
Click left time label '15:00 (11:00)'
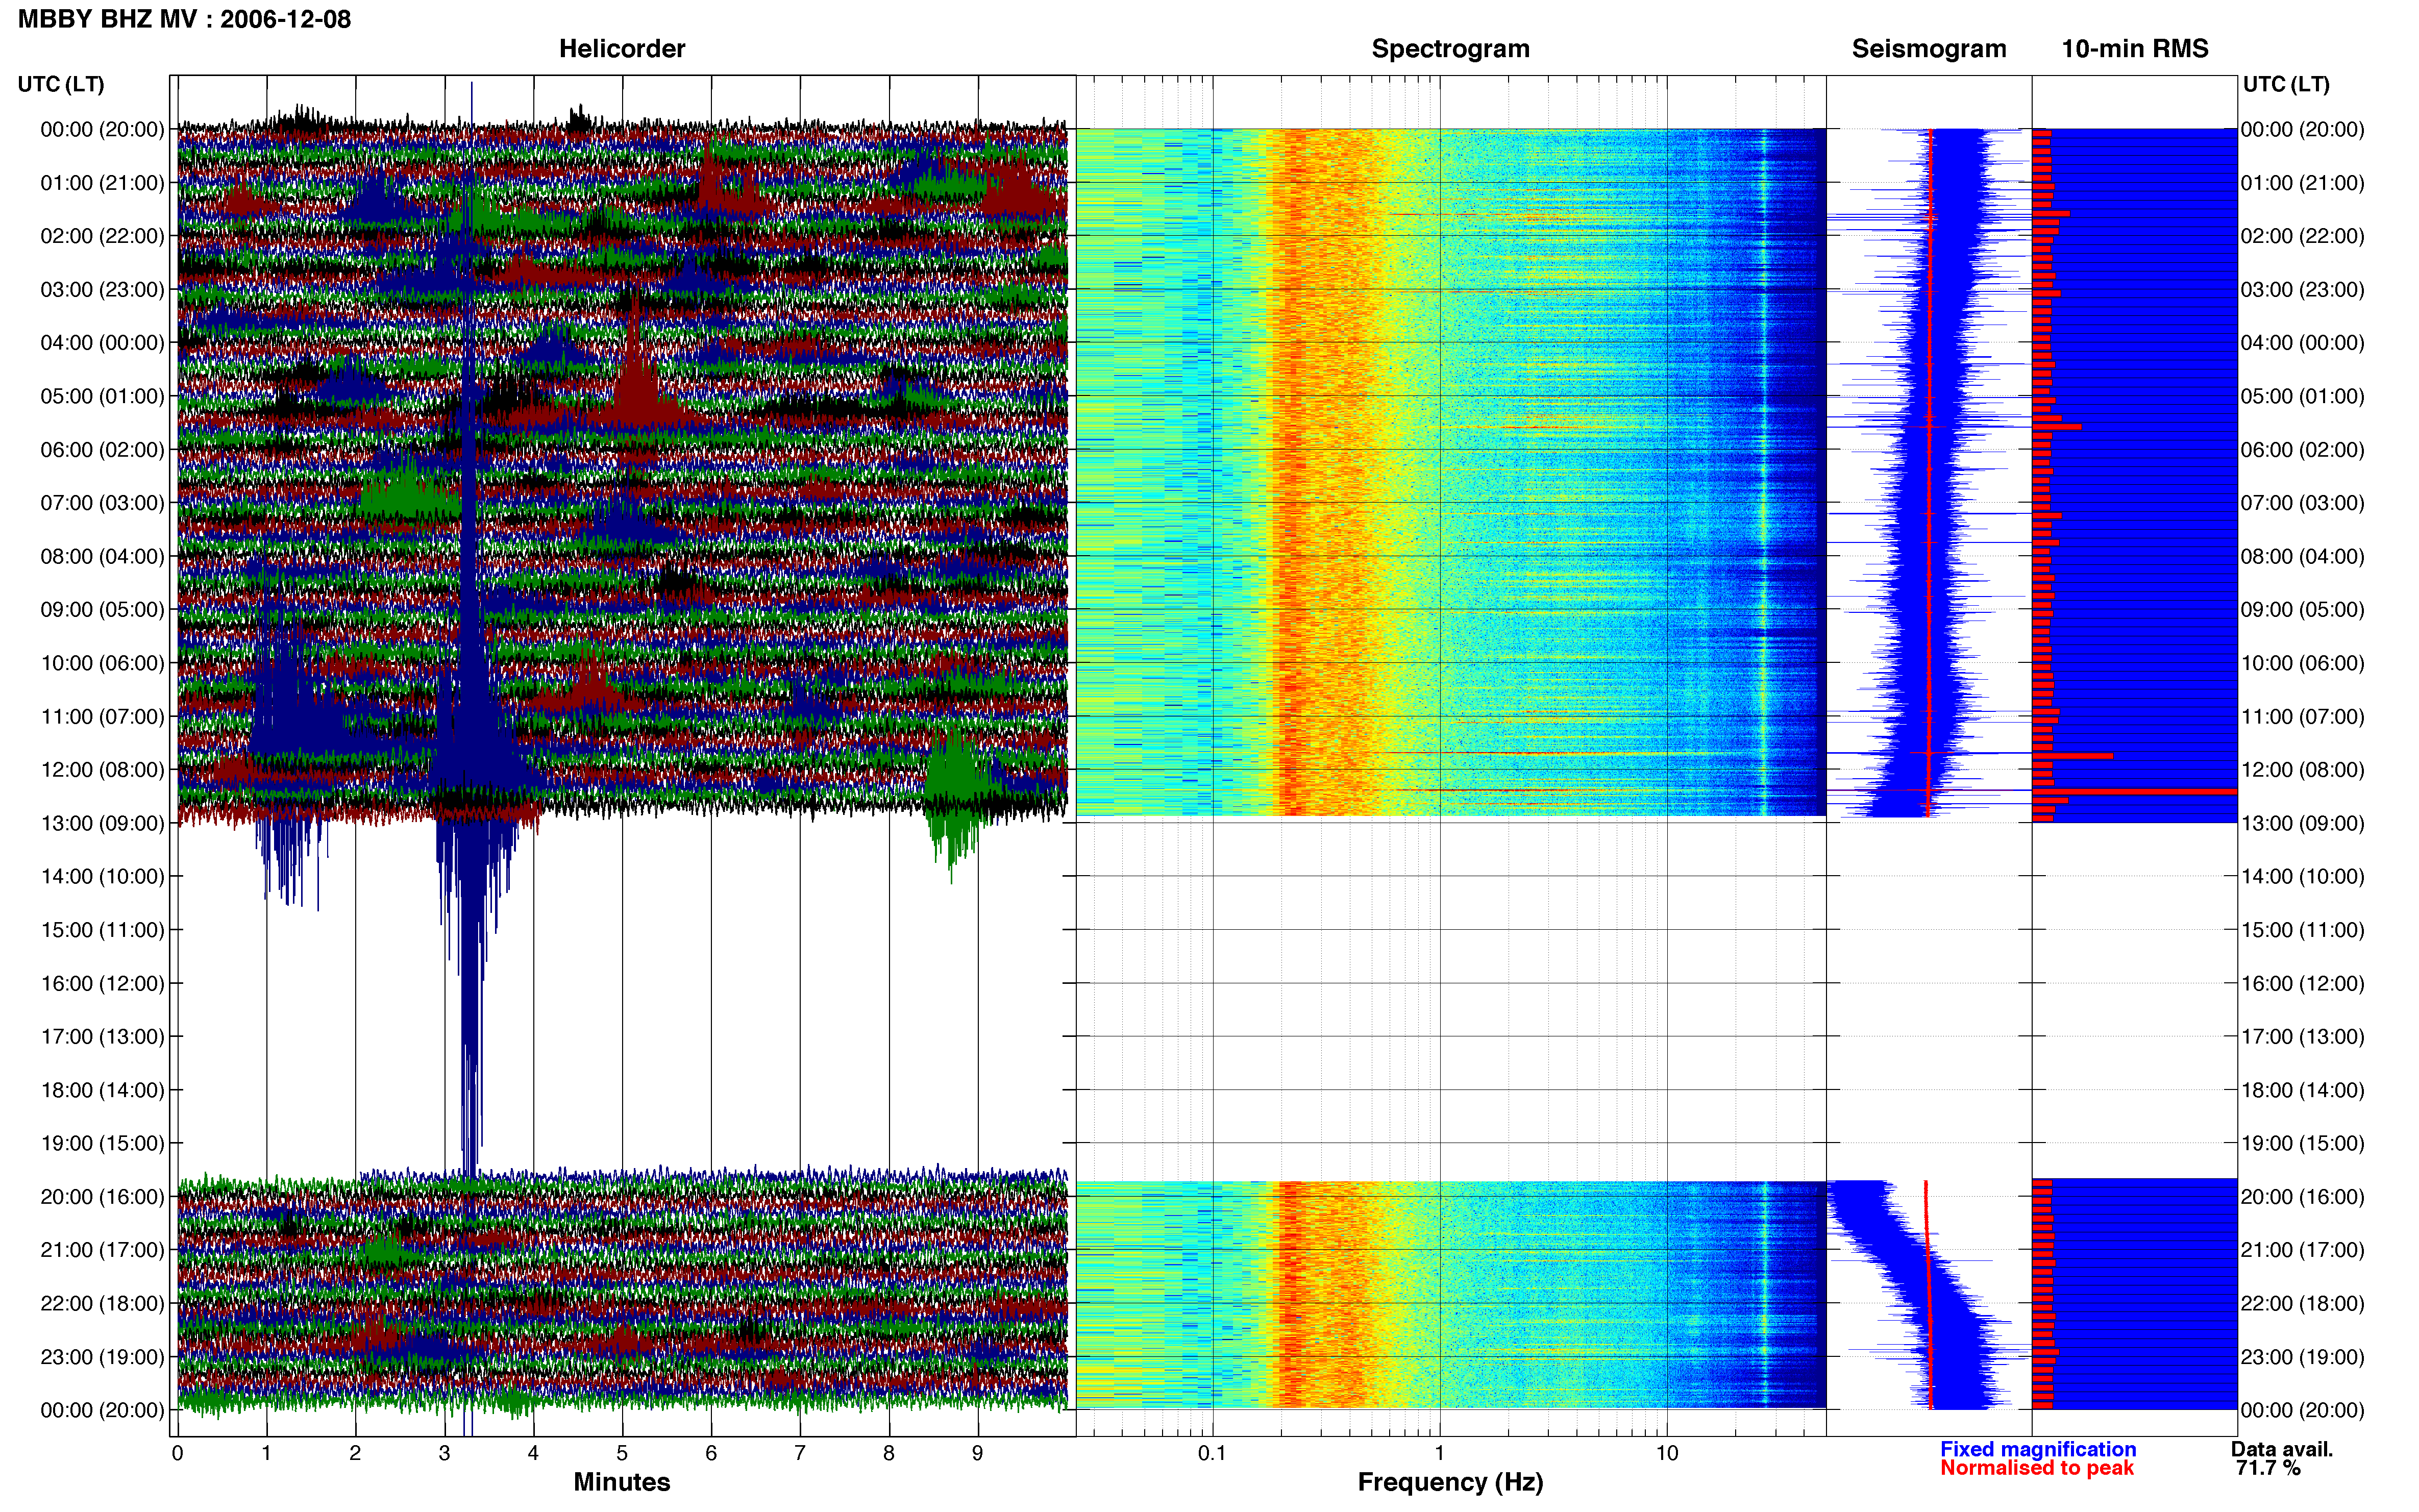tap(102, 930)
